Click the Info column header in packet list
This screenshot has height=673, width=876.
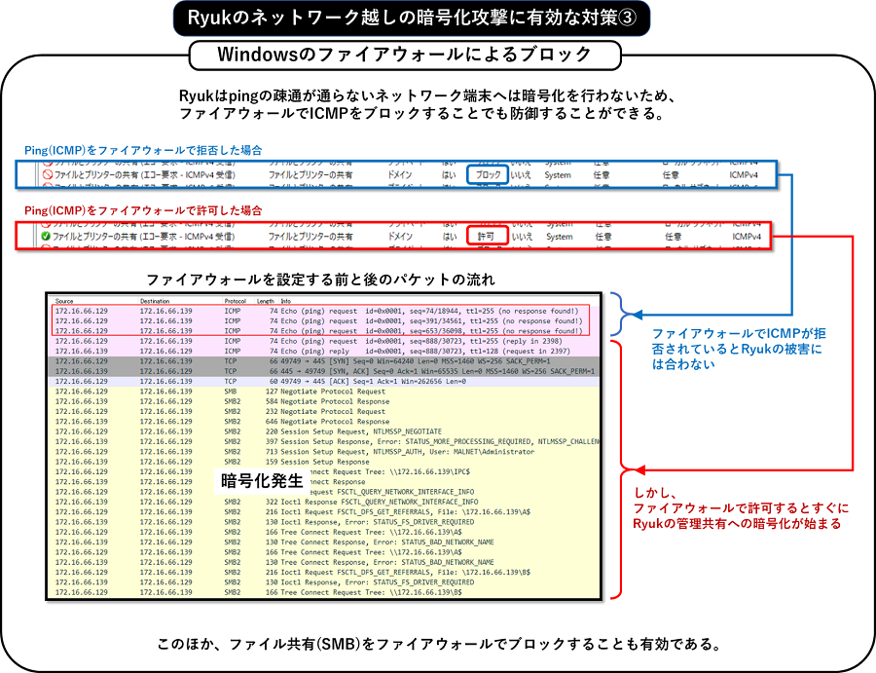(285, 301)
